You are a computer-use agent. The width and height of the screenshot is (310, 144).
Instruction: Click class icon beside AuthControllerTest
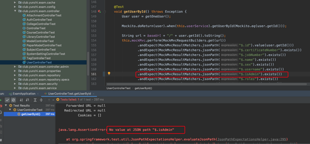24,20
